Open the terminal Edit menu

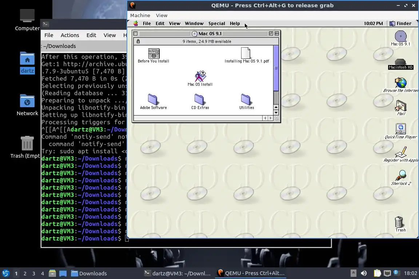[91, 35]
